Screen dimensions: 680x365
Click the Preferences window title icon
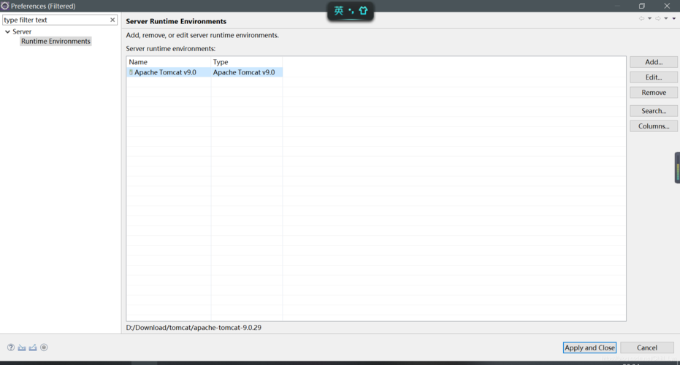coord(5,6)
